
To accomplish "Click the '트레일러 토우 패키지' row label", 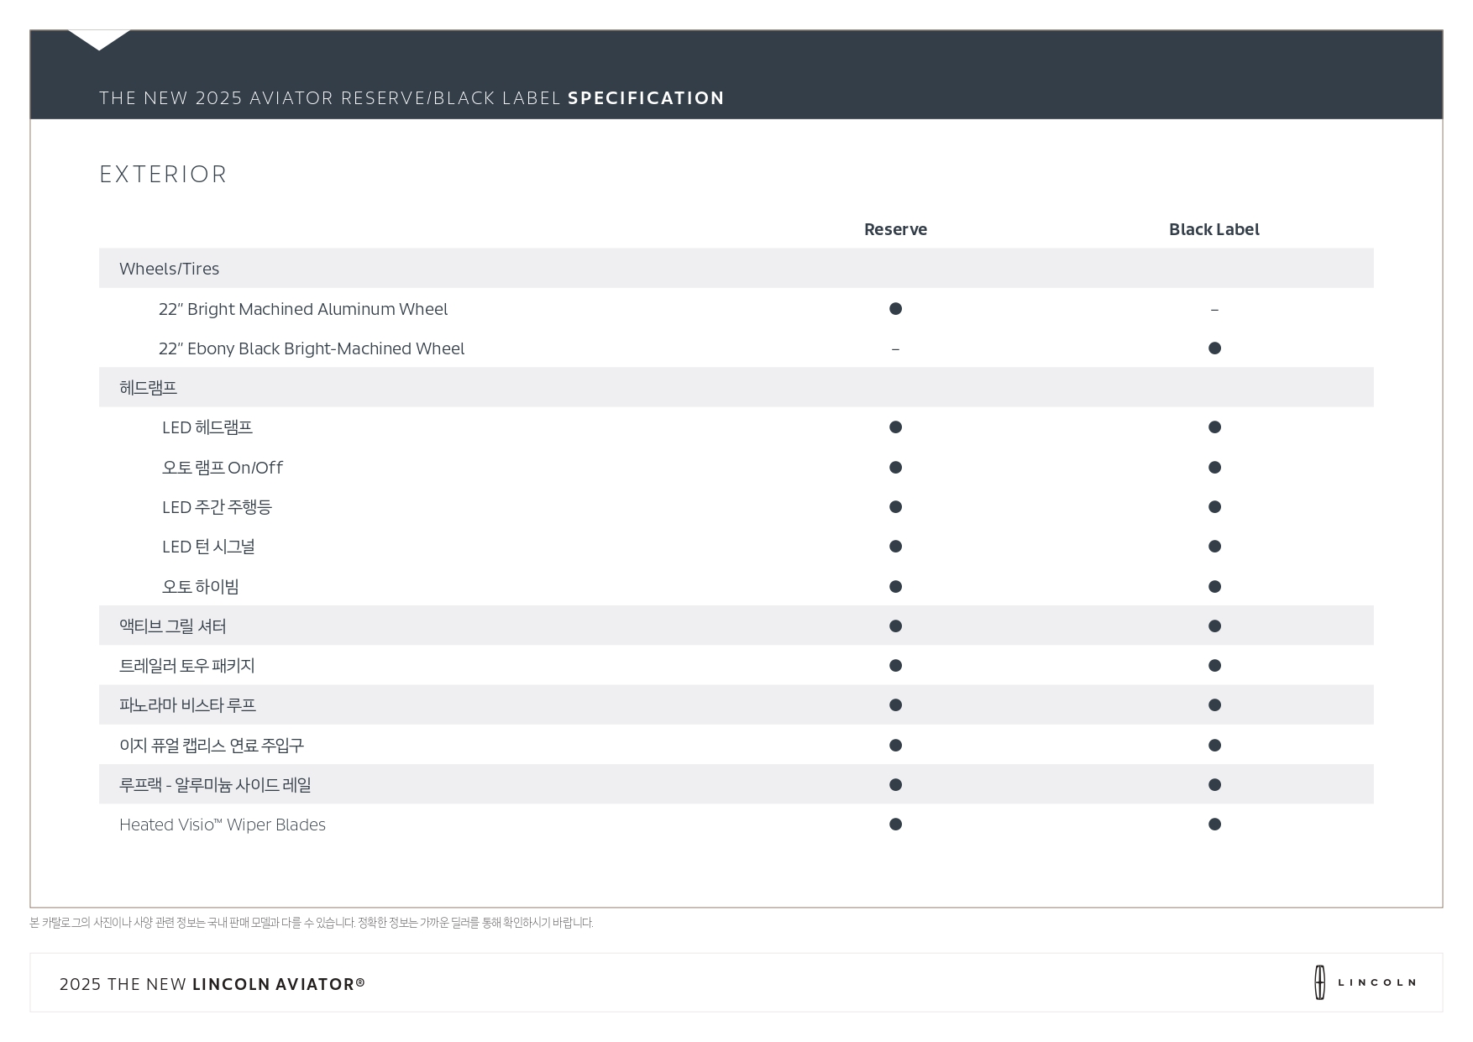I will click(187, 666).
